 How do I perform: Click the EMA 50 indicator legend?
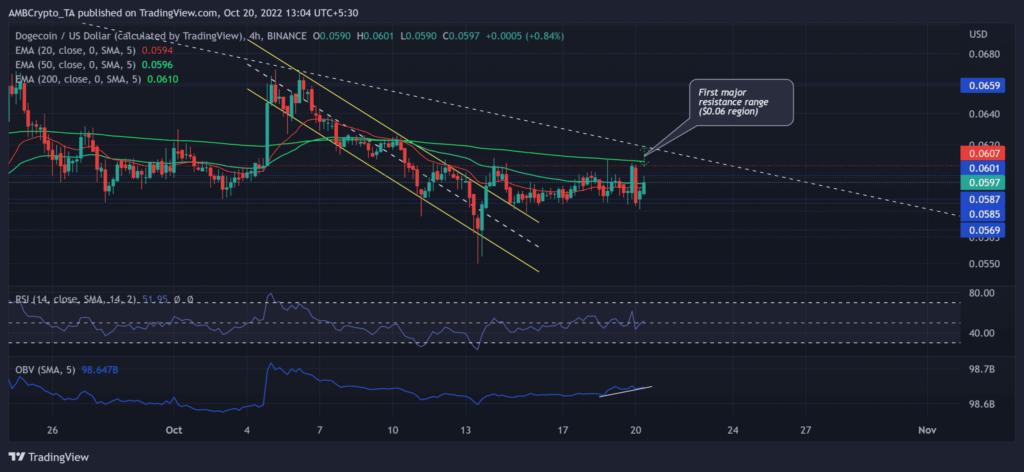coord(75,65)
